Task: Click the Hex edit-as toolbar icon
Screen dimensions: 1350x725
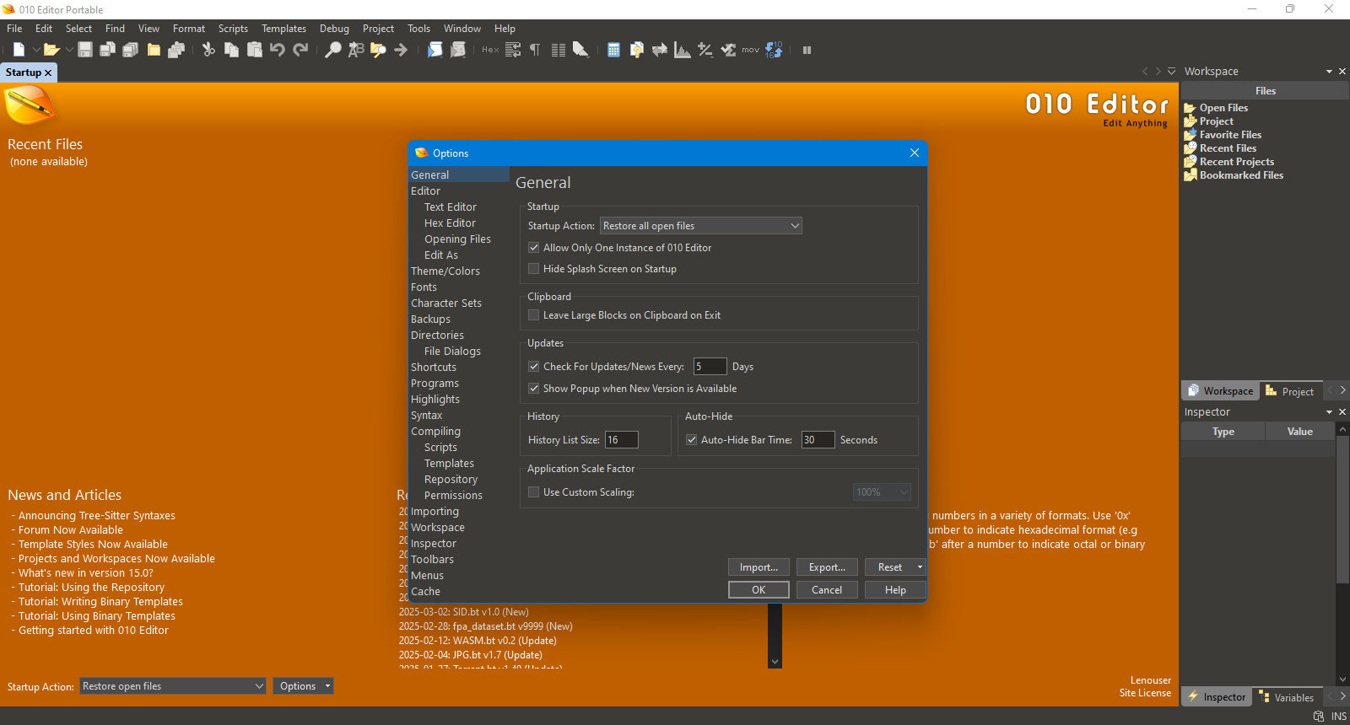Action: (x=490, y=50)
